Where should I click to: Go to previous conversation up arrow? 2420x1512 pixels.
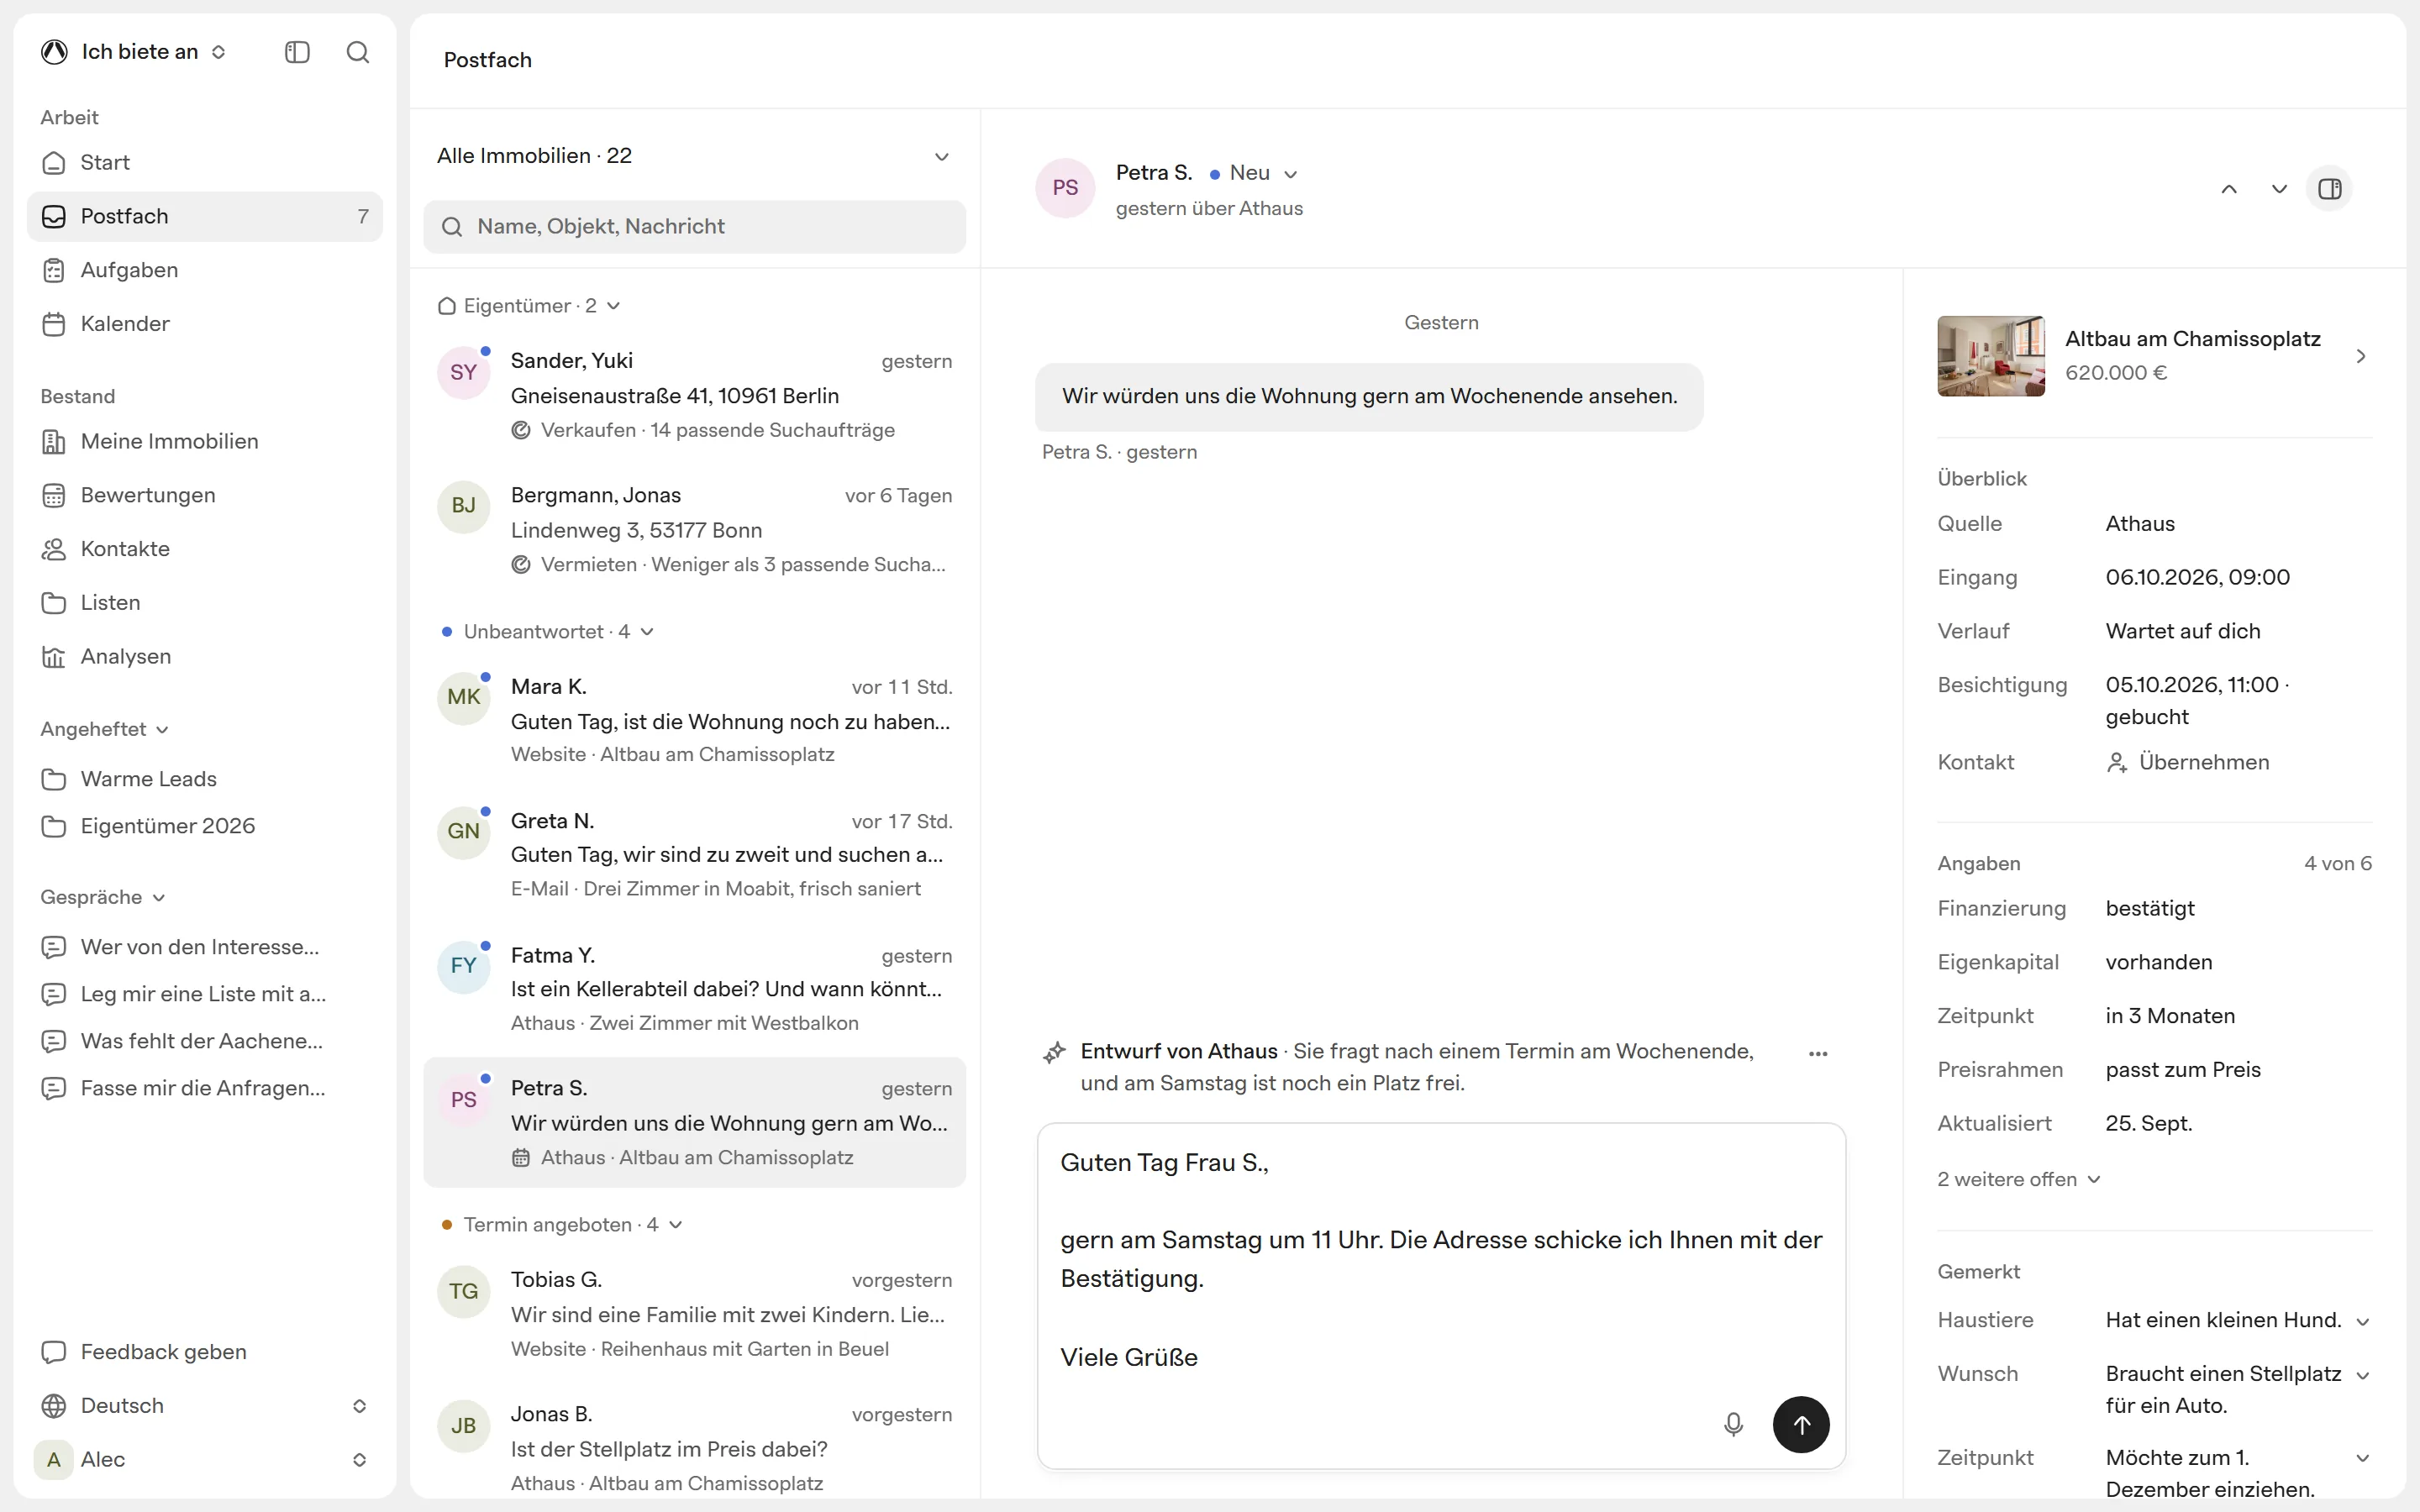(2229, 189)
